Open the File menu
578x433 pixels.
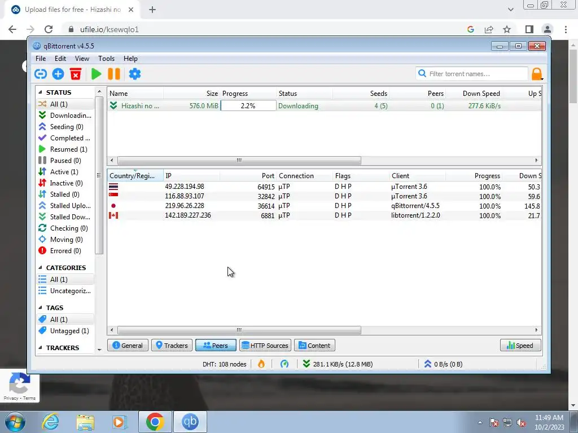41,59
